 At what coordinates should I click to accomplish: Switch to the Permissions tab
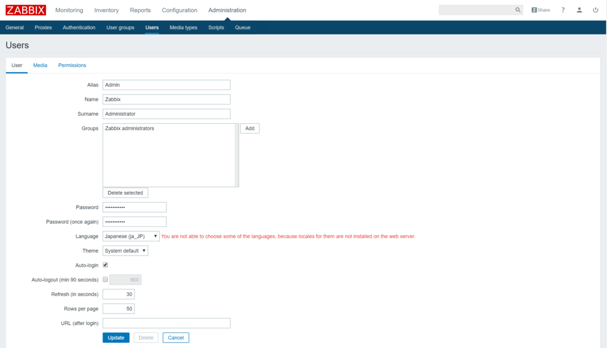click(72, 65)
